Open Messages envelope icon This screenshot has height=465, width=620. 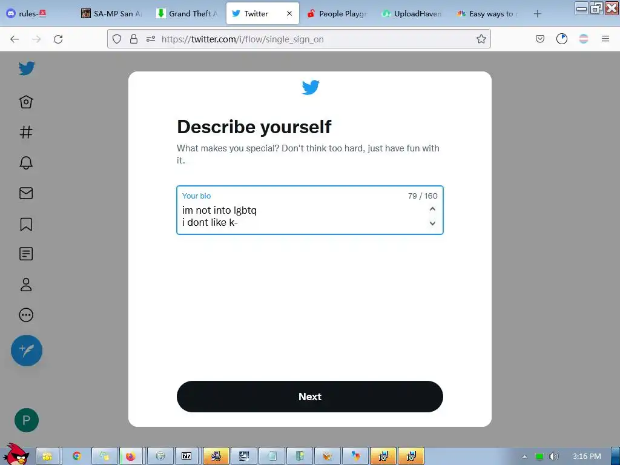26,193
